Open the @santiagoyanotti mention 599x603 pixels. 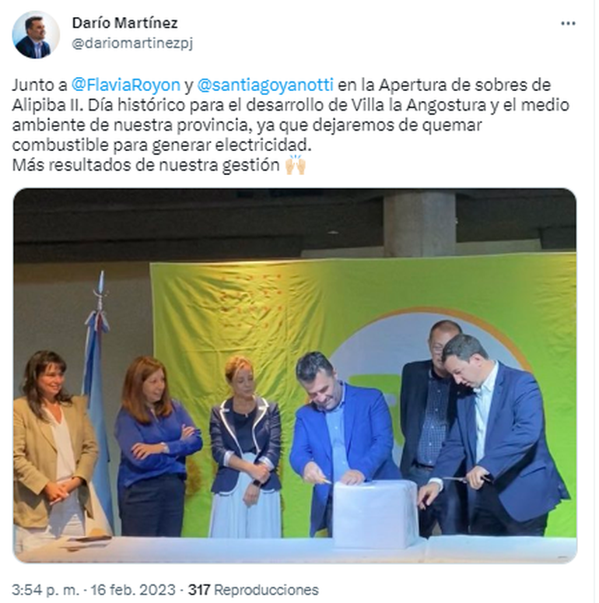click(x=265, y=85)
